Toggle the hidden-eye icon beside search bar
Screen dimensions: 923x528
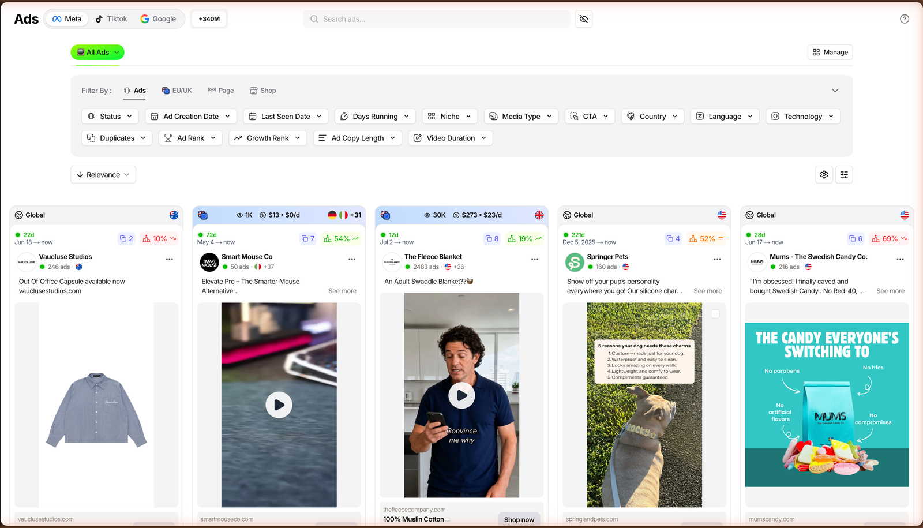(584, 19)
